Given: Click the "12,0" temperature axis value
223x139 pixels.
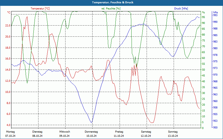Looking at the screenshot, I should coord(8,81).
